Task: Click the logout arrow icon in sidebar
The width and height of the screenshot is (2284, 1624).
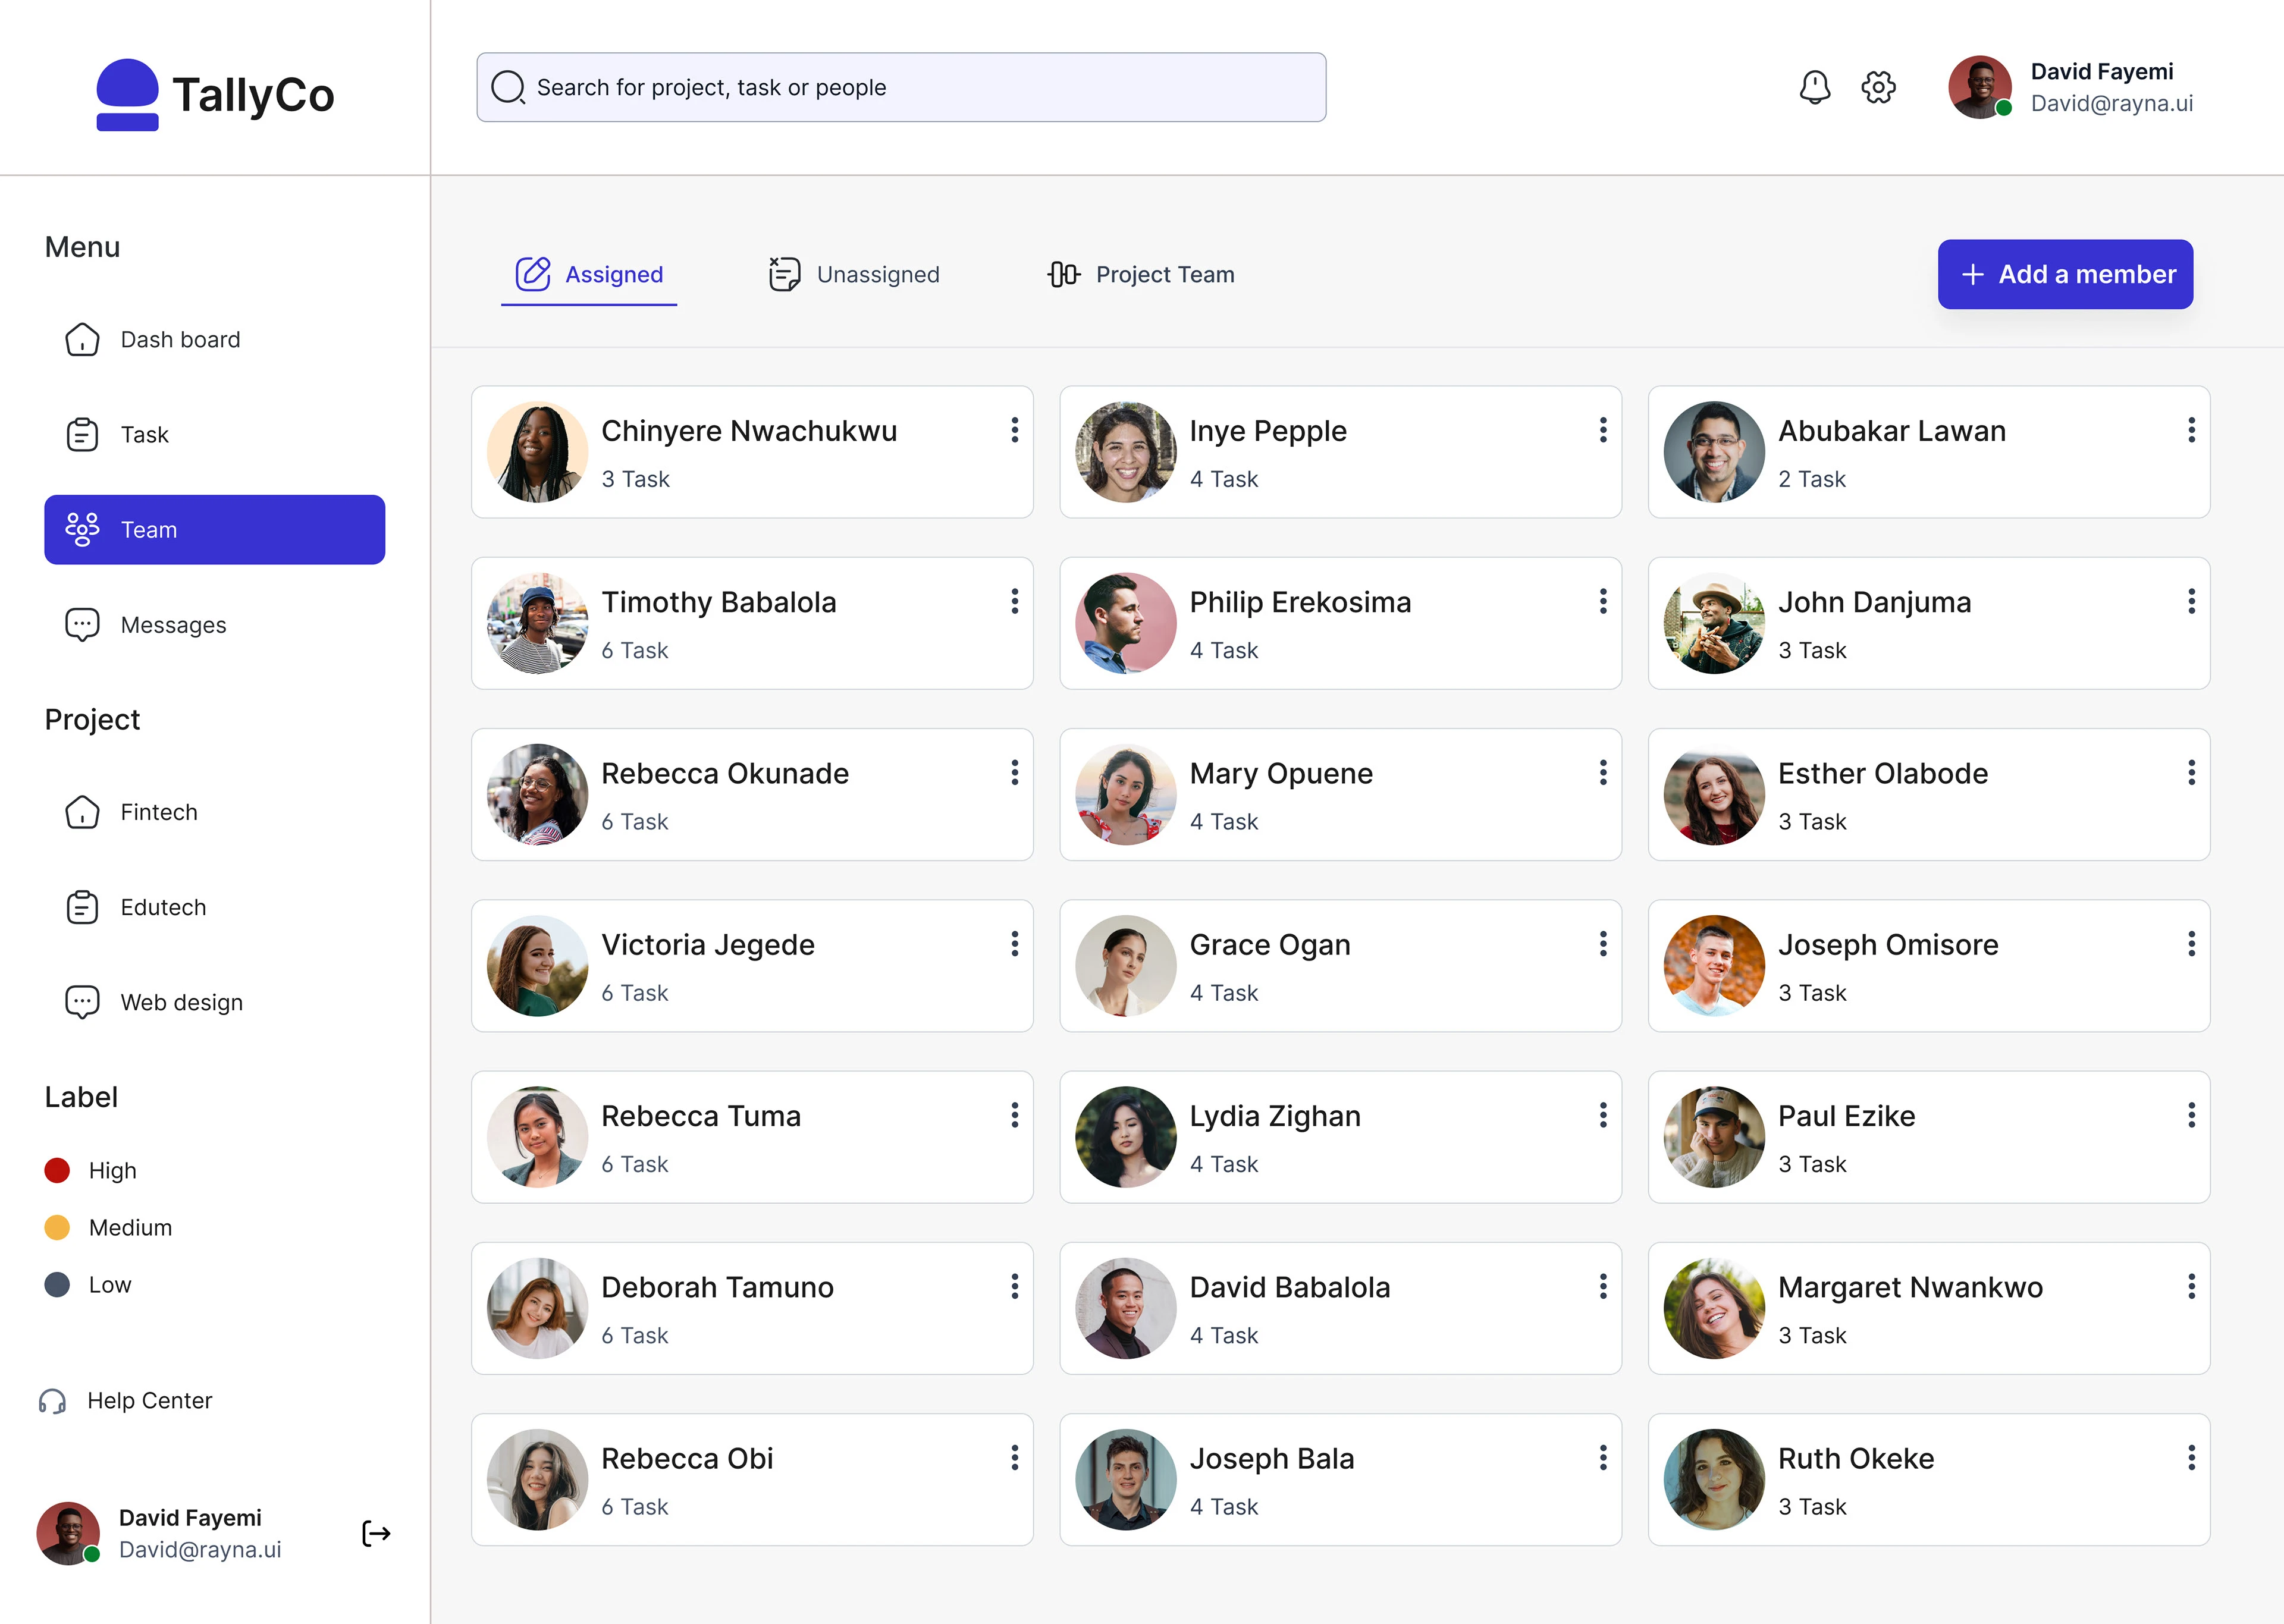Action: (376, 1533)
